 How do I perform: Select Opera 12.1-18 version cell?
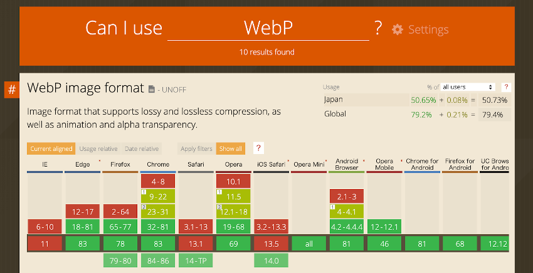click(x=233, y=212)
